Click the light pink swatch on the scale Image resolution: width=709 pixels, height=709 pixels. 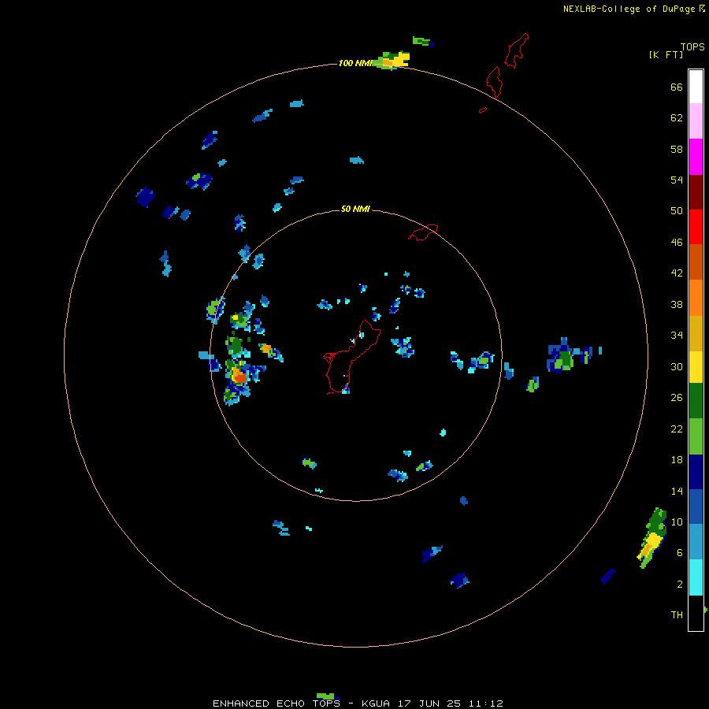pos(696,121)
